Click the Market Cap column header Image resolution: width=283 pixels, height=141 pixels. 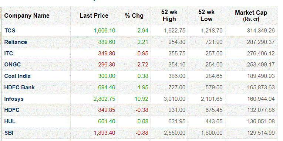pyautogui.click(x=251, y=16)
